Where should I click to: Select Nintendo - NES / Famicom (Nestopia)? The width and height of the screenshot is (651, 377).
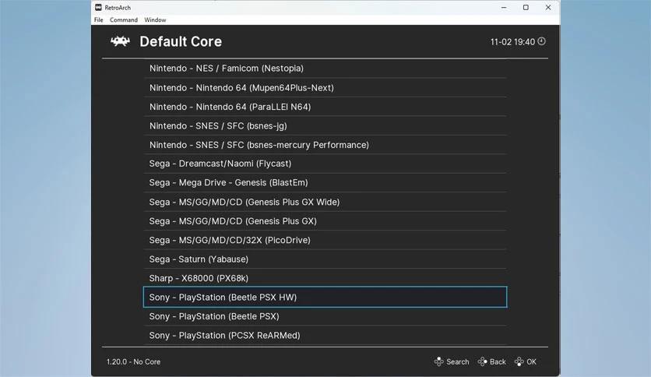[325, 68]
